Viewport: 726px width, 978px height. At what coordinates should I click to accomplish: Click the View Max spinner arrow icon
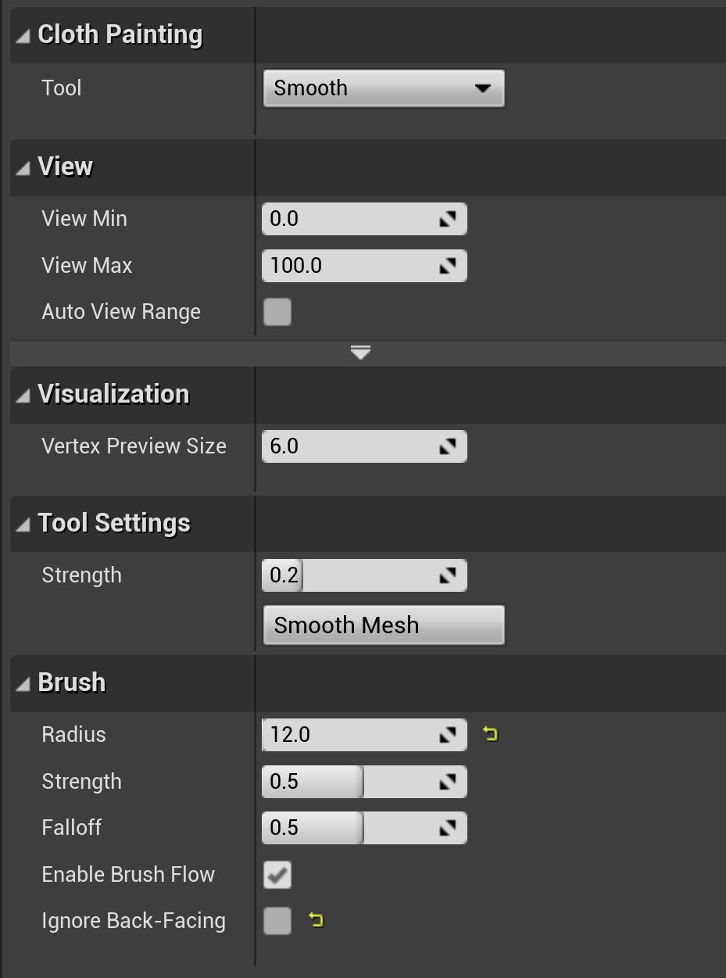447,266
